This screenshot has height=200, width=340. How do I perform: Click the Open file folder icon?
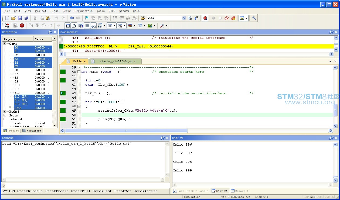click(13, 18)
